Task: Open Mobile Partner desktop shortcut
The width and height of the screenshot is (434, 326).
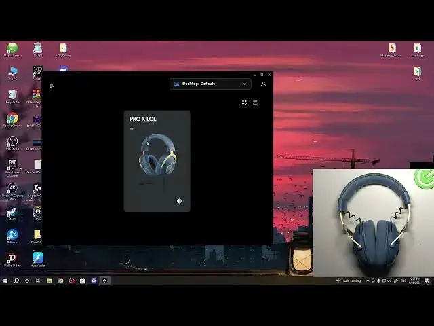Action: 12,50
